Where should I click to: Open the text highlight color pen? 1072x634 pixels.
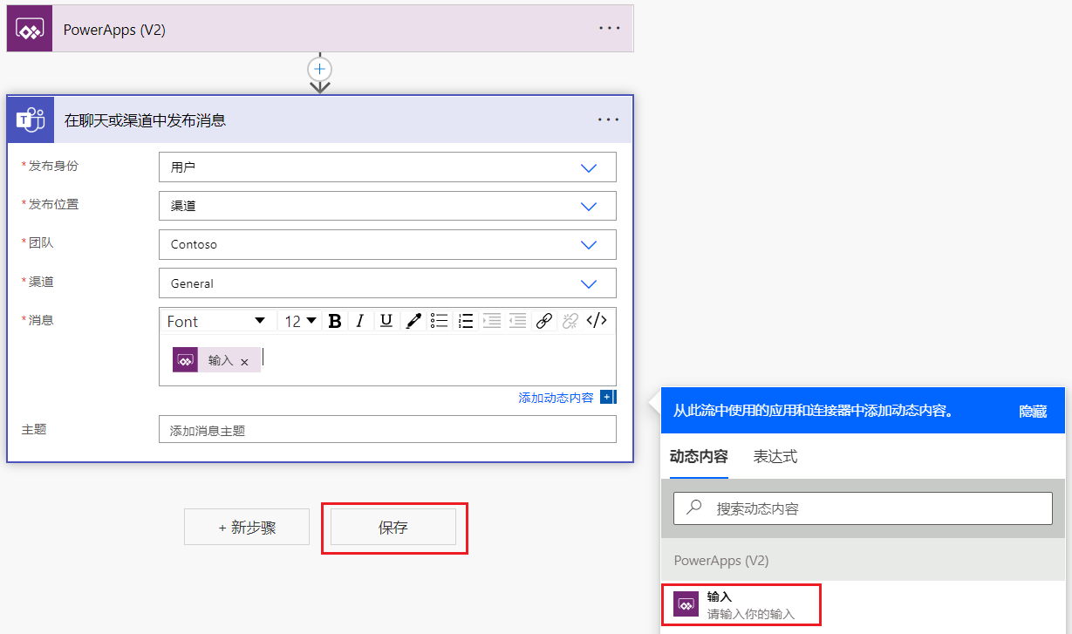coord(413,321)
